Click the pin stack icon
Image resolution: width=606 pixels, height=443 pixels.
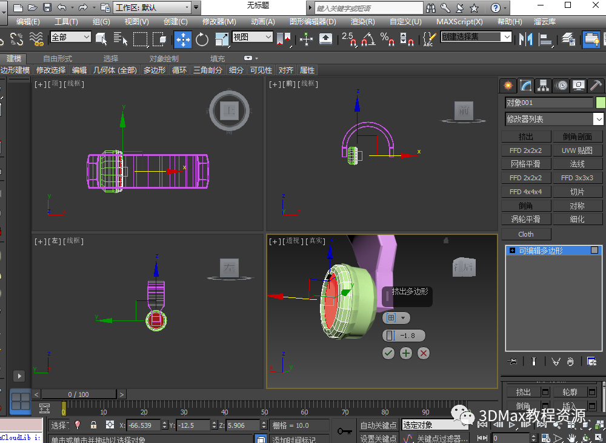(x=513, y=362)
